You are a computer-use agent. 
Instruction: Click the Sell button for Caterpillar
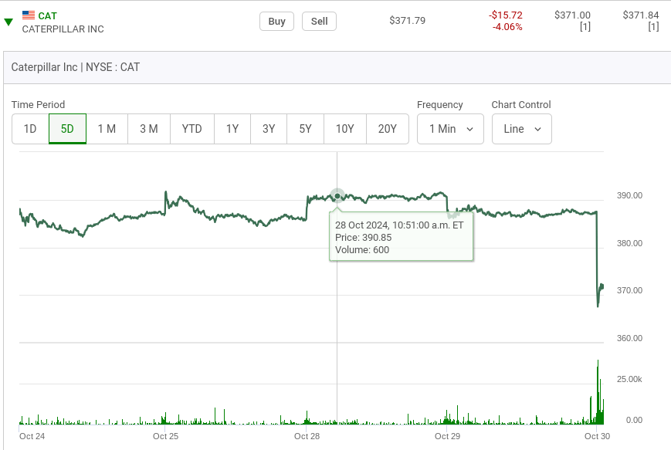(x=319, y=22)
